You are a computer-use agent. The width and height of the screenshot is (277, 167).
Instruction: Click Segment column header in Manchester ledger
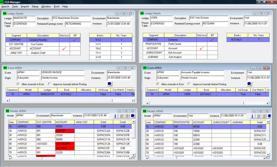point(16,36)
